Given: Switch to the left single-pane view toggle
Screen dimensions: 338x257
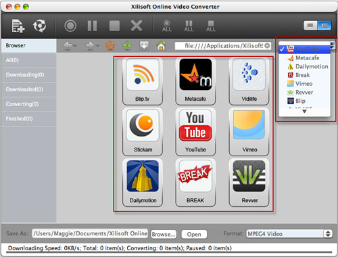Looking at the screenshot, I should (x=310, y=26).
